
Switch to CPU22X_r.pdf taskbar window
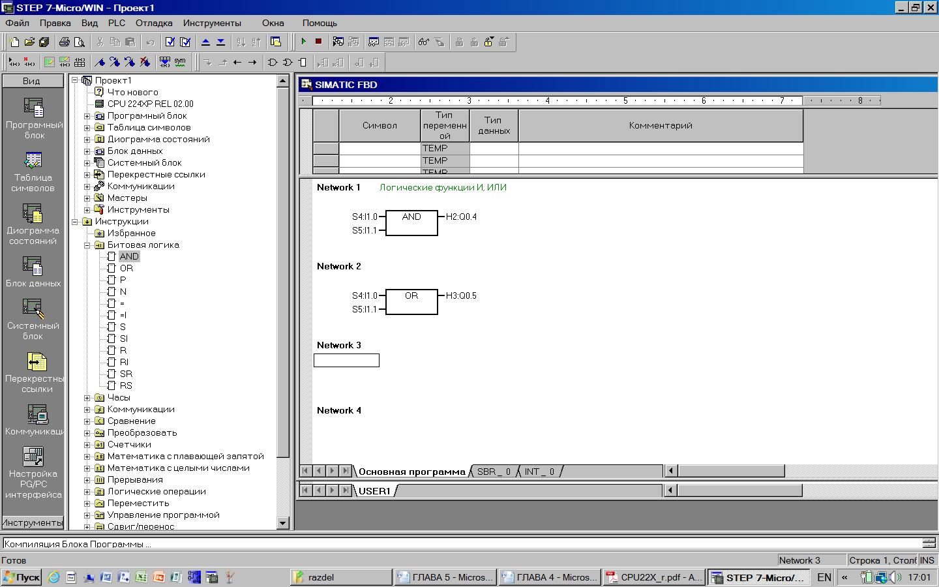coord(654,577)
